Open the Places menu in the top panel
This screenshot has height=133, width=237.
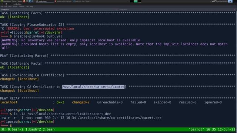click(14, 1)
